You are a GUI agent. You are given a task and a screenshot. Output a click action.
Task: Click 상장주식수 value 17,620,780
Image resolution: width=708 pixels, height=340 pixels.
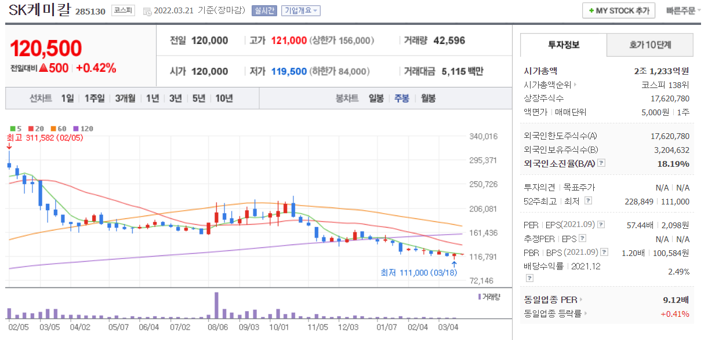pos(670,98)
